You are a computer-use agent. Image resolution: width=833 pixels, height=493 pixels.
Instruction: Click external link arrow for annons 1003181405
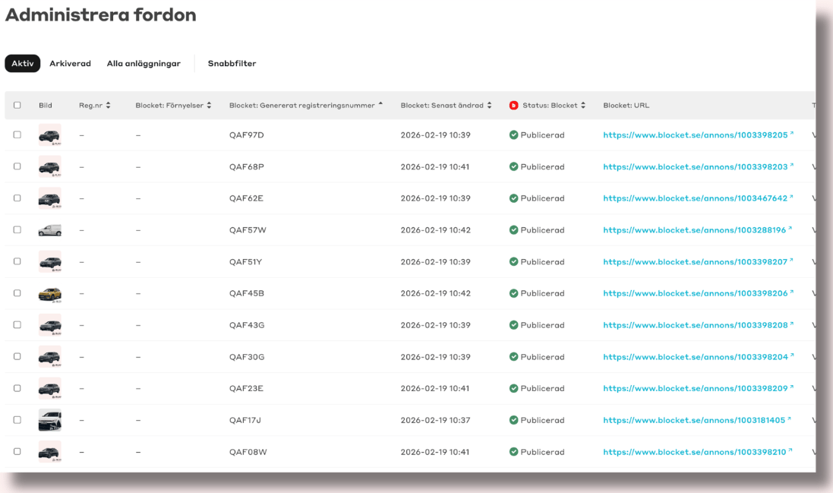pyautogui.click(x=791, y=419)
